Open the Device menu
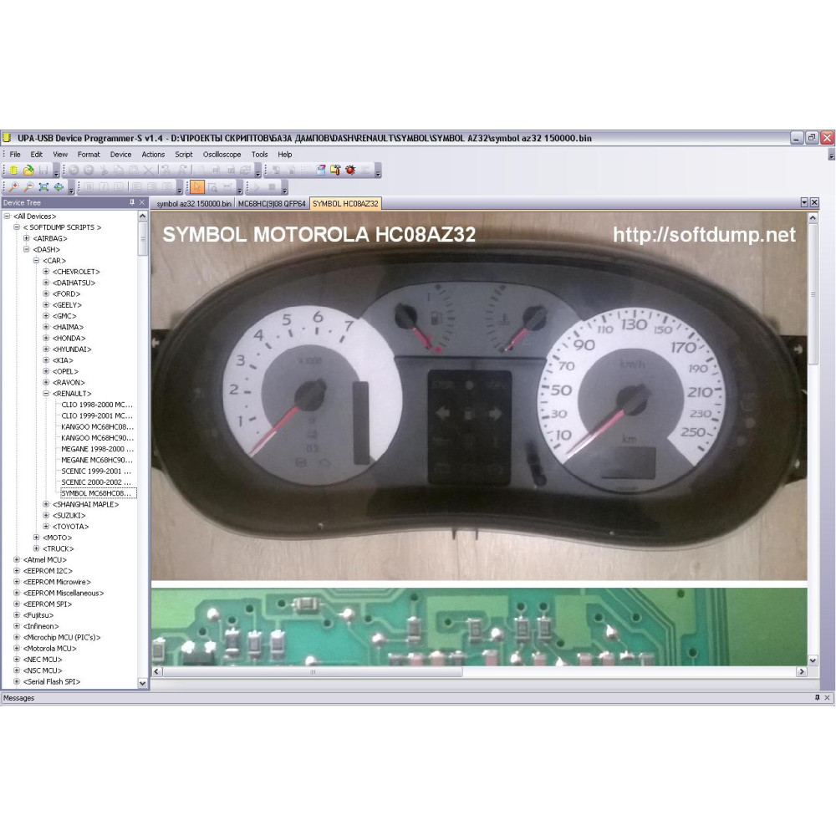Viewport: 836px width, 836px height. point(120,154)
